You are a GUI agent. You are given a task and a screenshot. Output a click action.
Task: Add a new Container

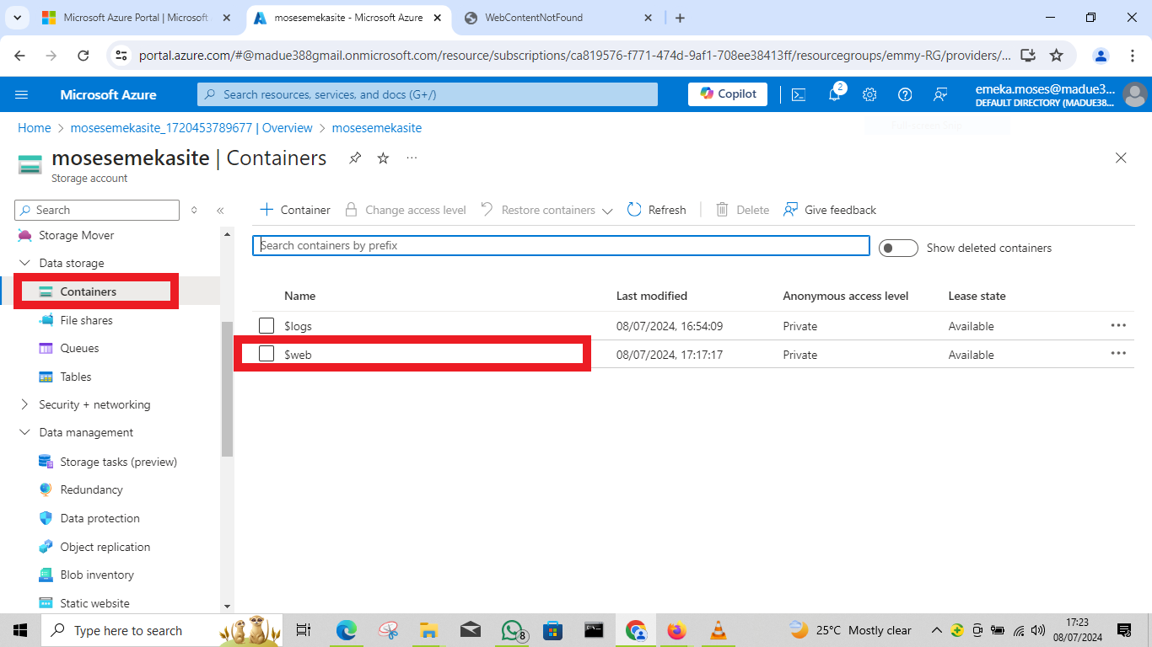point(294,210)
